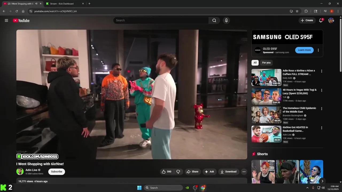
Task: Like the video with thumbs up
Action: (x=166, y=172)
